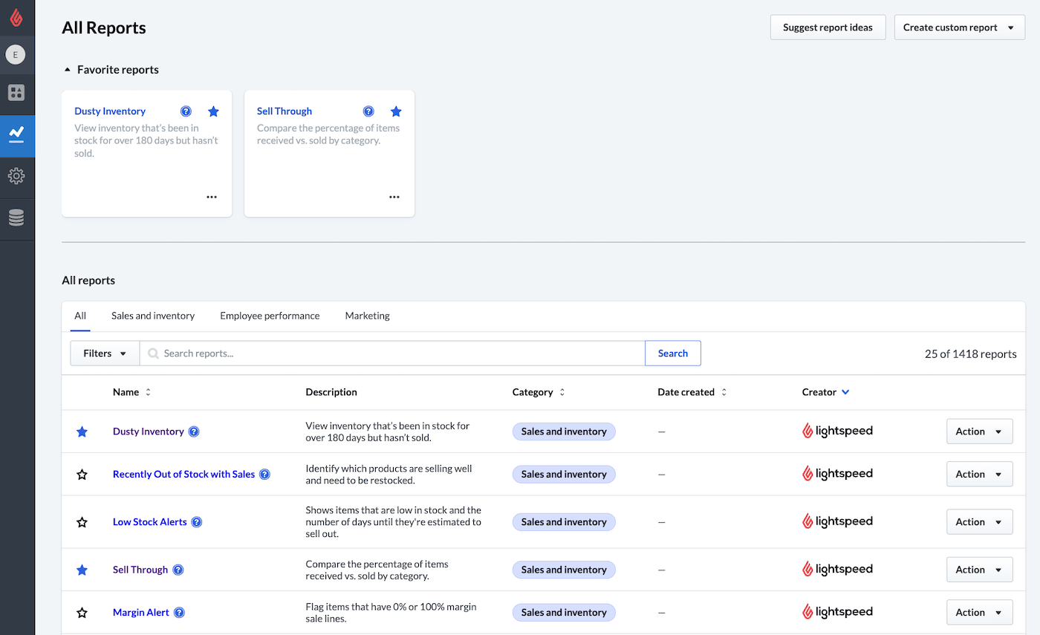Star the Margin Alert report

click(x=82, y=613)
